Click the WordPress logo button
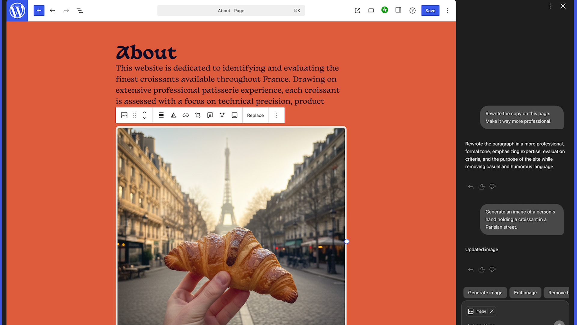This screenshot has height=325, width=577. (x=17, y=11)
